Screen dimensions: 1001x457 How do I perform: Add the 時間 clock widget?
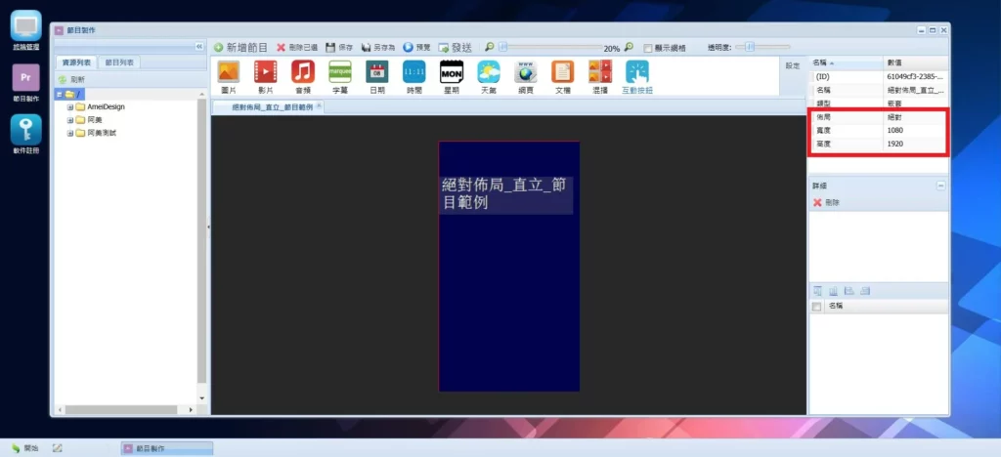(x=413, y=72)
